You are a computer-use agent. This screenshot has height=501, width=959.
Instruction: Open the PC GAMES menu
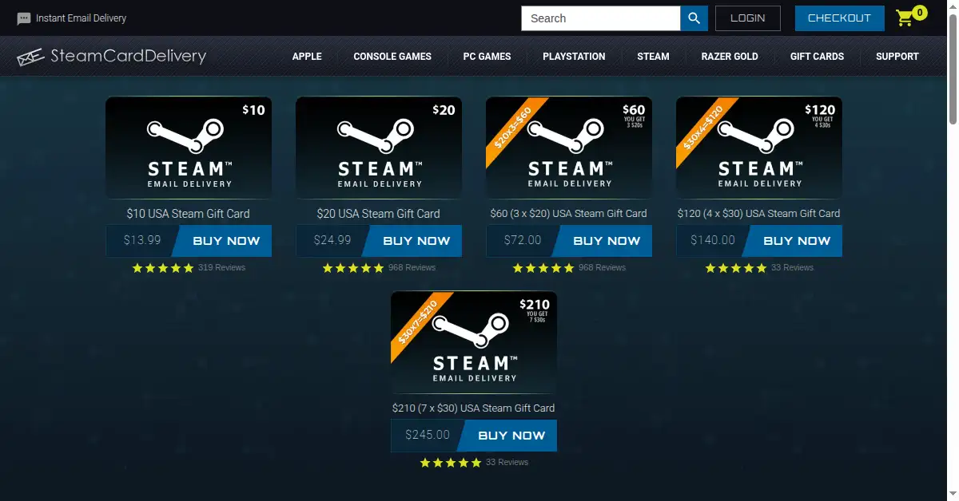point(487,57)
